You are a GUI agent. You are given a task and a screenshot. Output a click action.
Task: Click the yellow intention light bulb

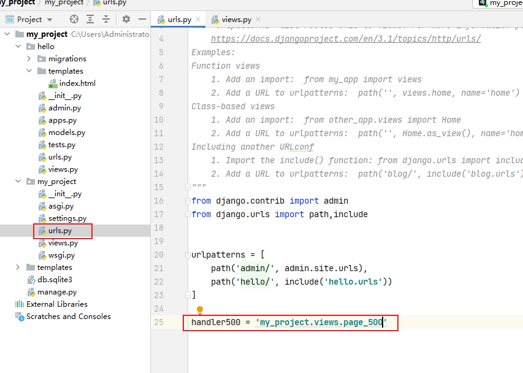point(200,310)
